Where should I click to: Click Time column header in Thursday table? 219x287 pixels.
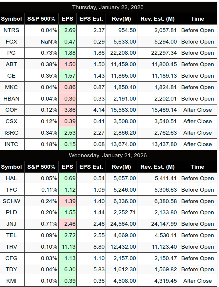tap(197, 19)
